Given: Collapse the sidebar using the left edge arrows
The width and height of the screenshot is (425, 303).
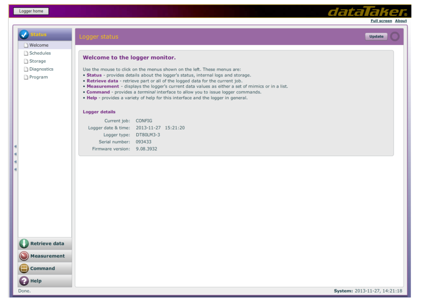Looking at the screenshot, I should [15, 158].
